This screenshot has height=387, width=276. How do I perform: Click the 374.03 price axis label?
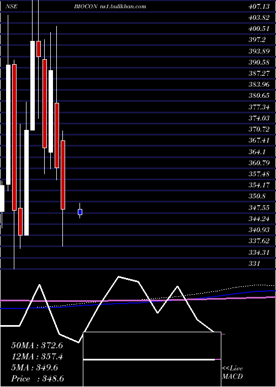tap(259, 118)
